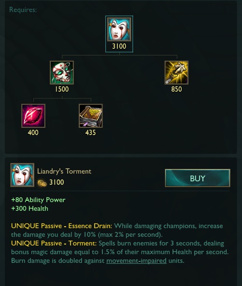Click the BUY button
Viewport: 242px width, 286px height.
[198, 178]
